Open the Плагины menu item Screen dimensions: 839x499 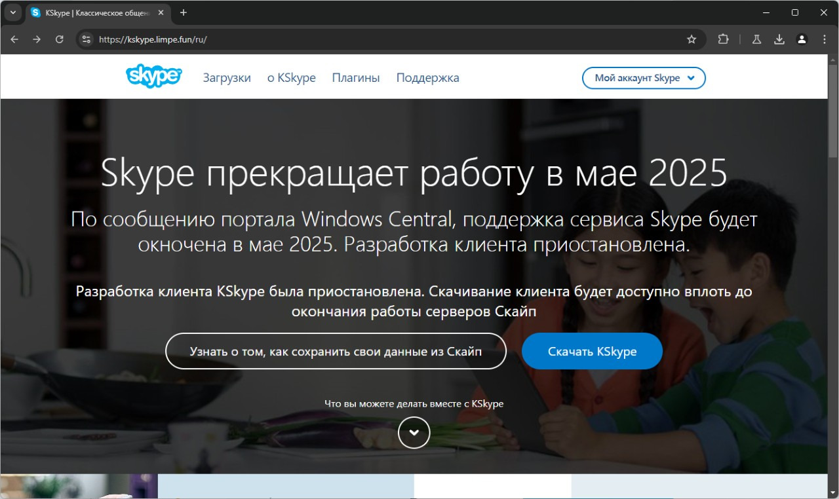coord(355,78)
